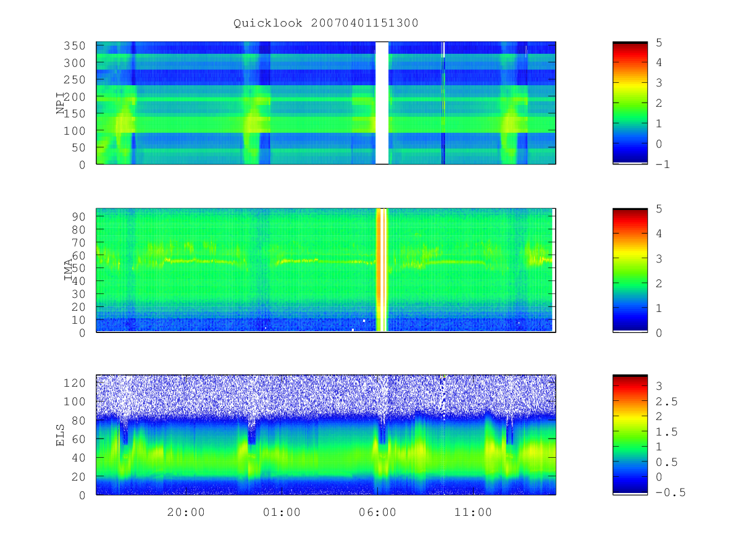This screenshot has width=741, height=556.
Task: Click the ELS color scale bar
Action: [x=630, y=435]
